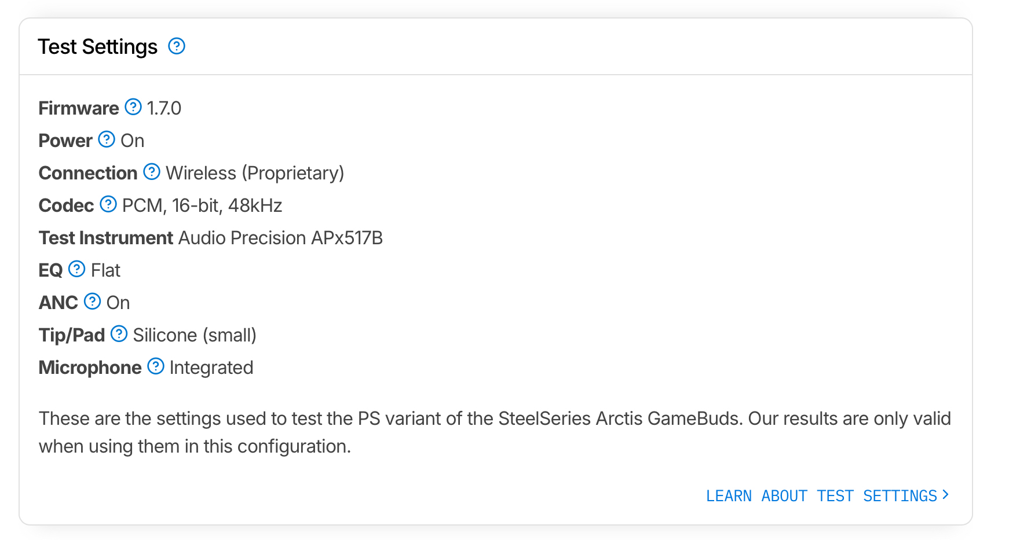Click the firmware version 1.7.0 value
This screenshot has height=540, width=1020.
pos(164,108)
